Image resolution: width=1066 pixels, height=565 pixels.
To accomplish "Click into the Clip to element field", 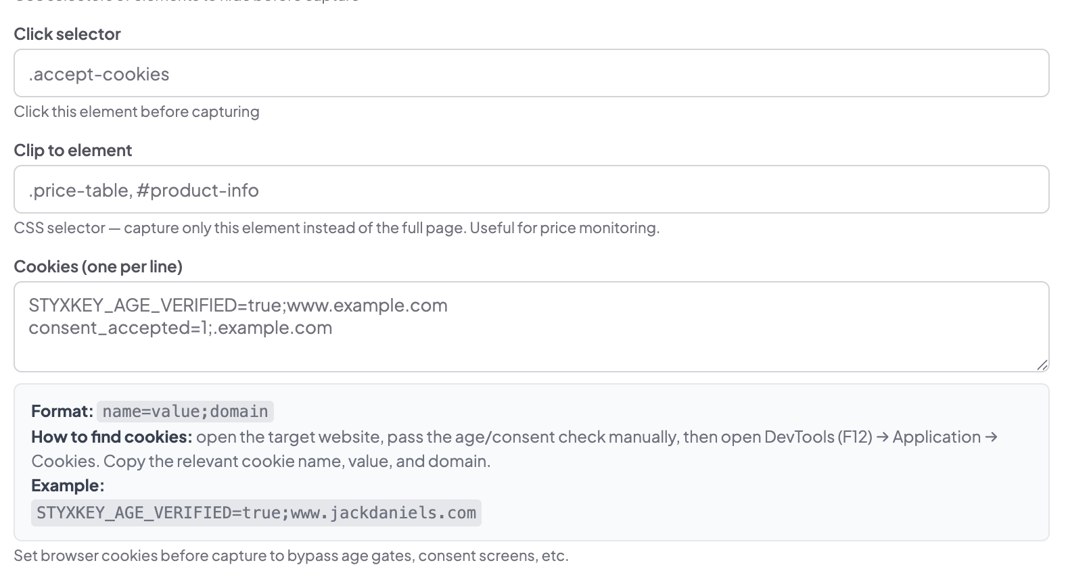I will [531, 189].
